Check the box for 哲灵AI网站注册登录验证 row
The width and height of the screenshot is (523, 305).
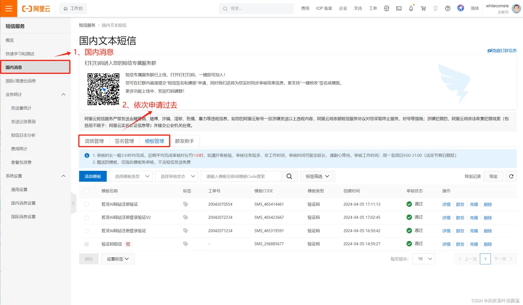pyautogui.click(x=87, y=231)
